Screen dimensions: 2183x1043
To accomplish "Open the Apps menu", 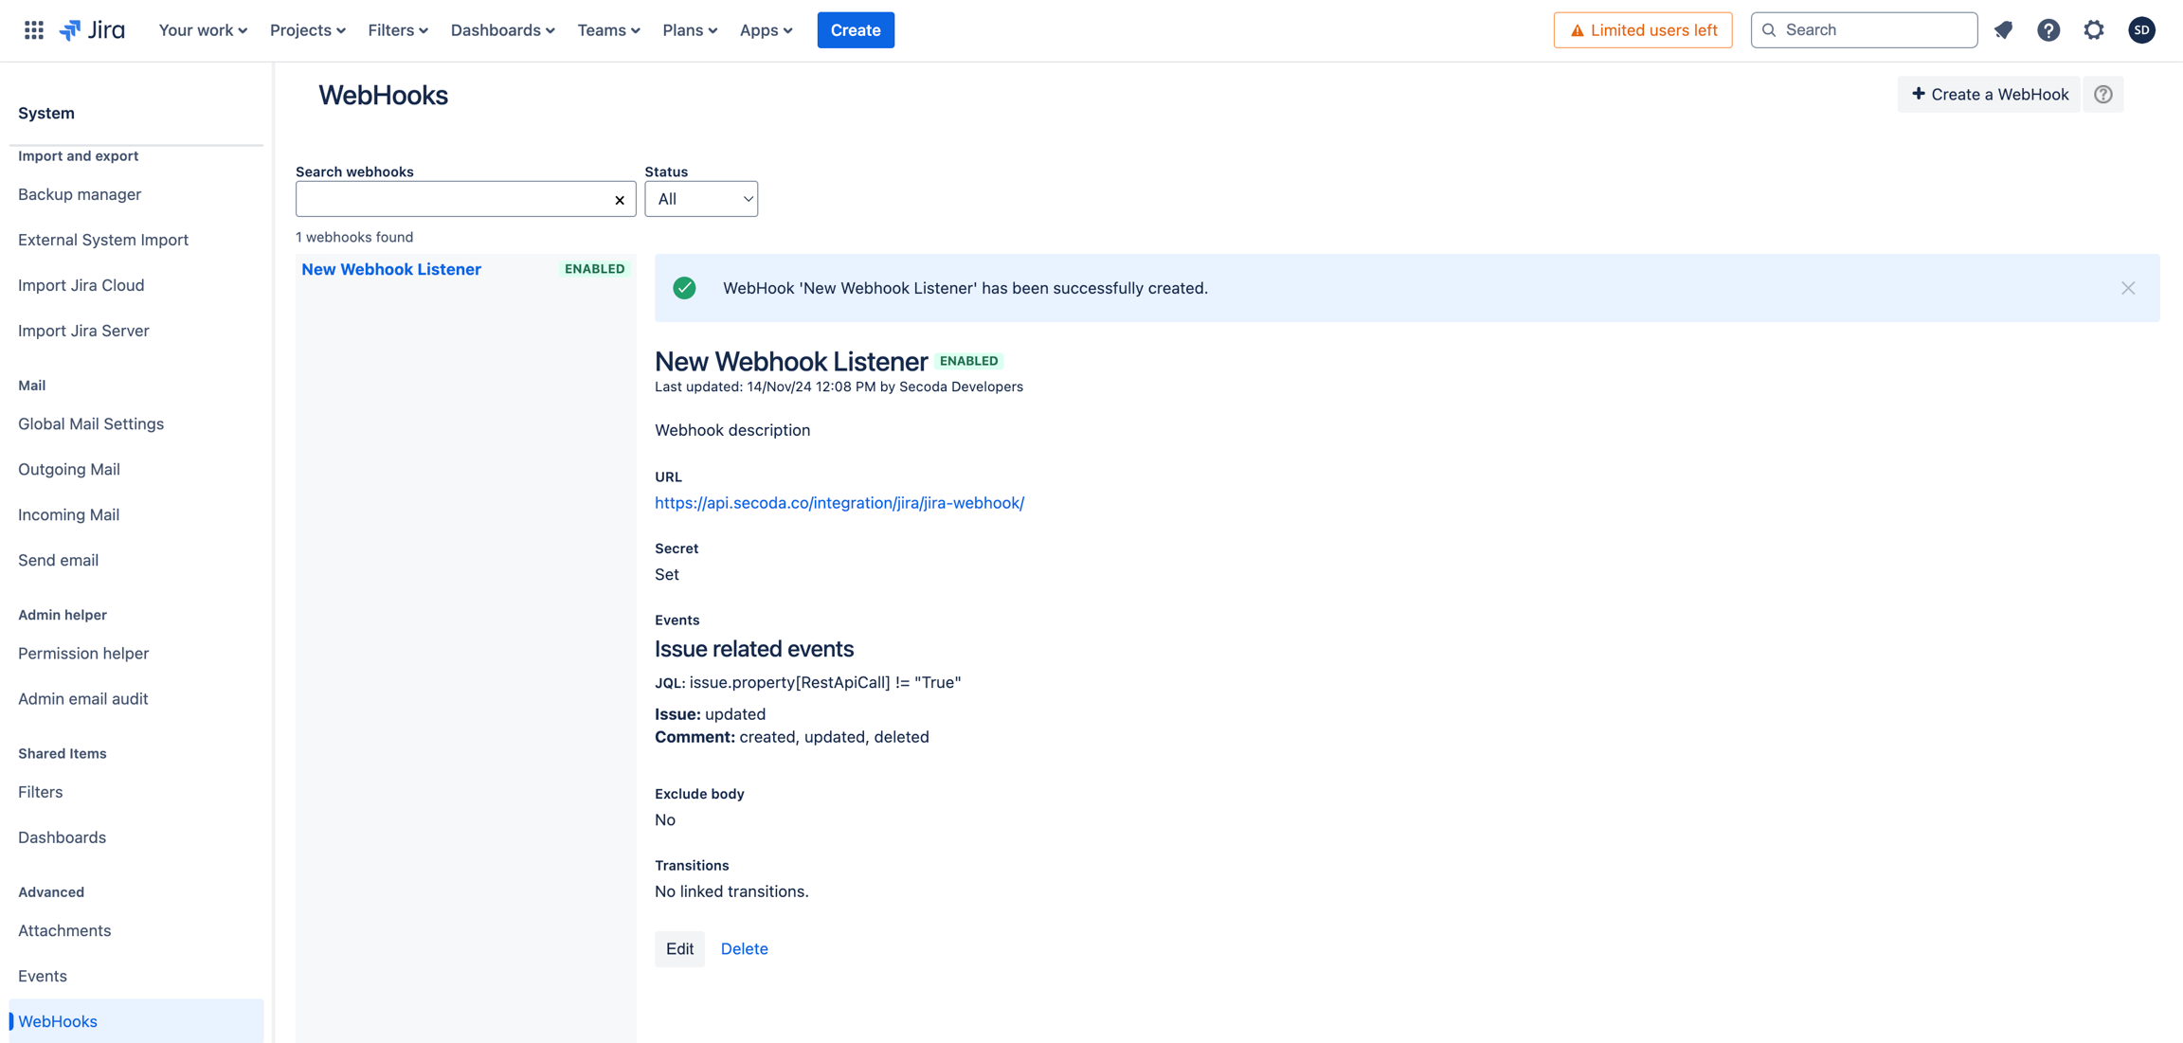I will click(x=766, y=30).
